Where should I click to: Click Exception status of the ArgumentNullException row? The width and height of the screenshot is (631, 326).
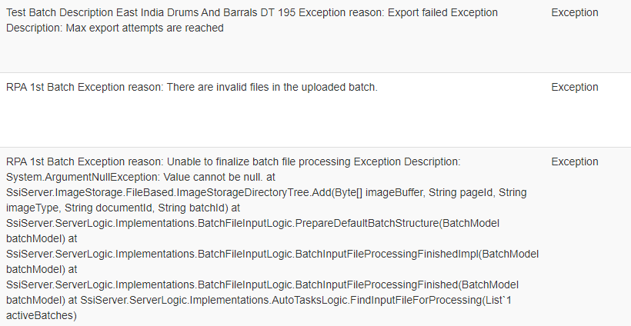[574, 162]
